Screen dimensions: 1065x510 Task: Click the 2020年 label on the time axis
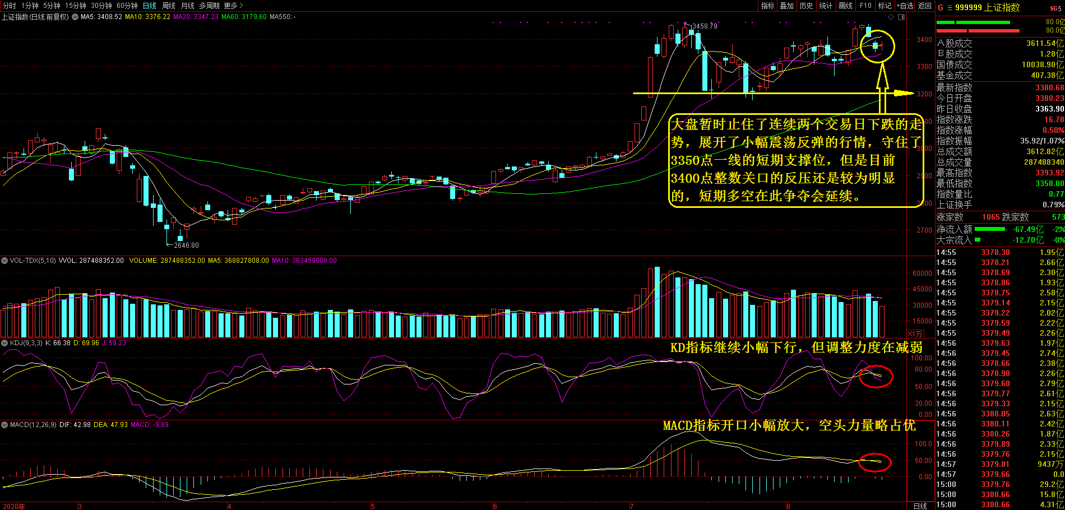(x=14, y=506)
